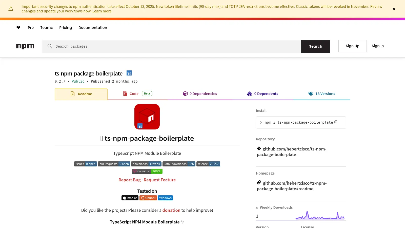Switch to the Code tab
The width and height of the screenshot is (405, 228).
(137, 94)
